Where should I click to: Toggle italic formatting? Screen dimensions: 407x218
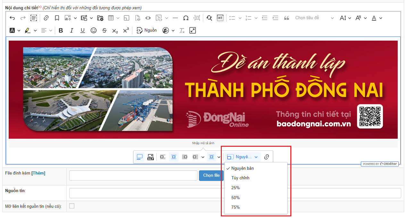coord(72,30)
